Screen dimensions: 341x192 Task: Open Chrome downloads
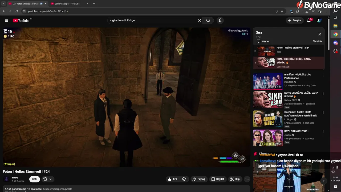[307, 11]
